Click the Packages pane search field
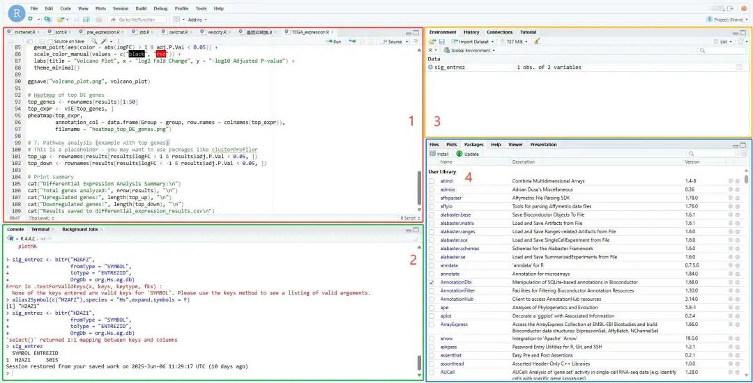 point(710,154)
